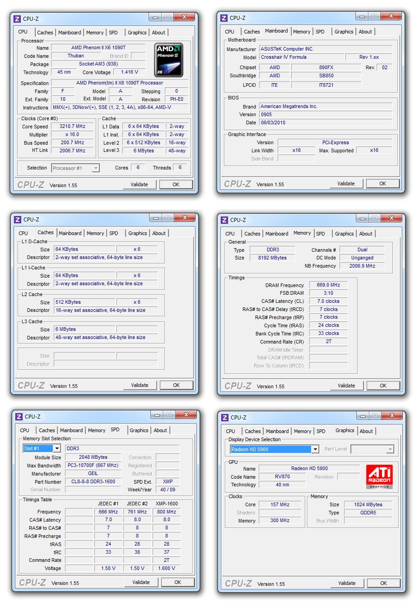Click the CPU-Z title icon in the Graphics tab window
The image size is (419, 603).
(225, 417)
